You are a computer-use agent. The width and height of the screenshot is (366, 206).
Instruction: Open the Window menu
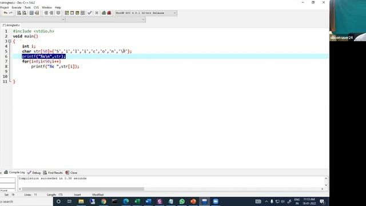(47, 7)
